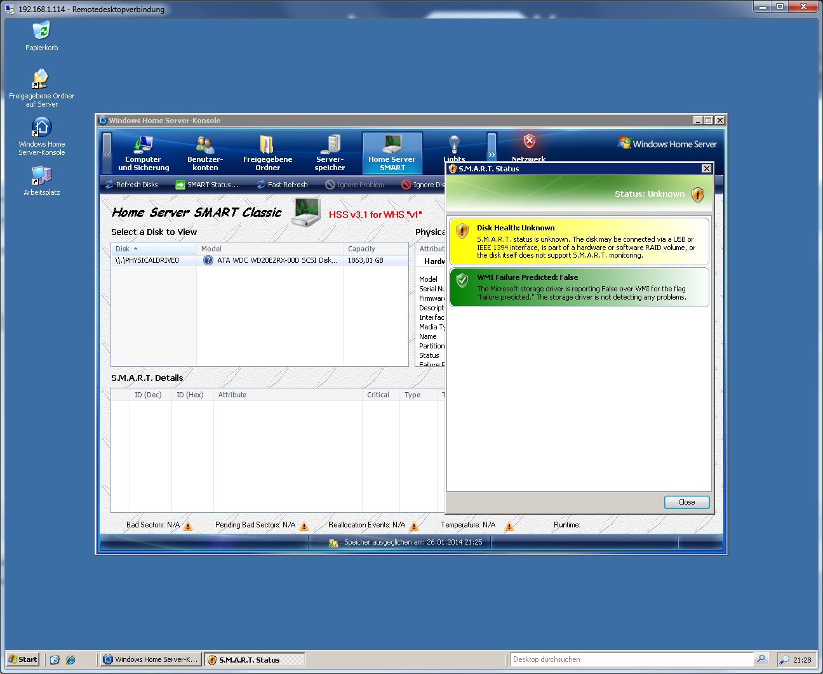Viewport: 823px width, 674px height.
Task: Click the Temperature warning icon
Action: click(x=509, y=526)
